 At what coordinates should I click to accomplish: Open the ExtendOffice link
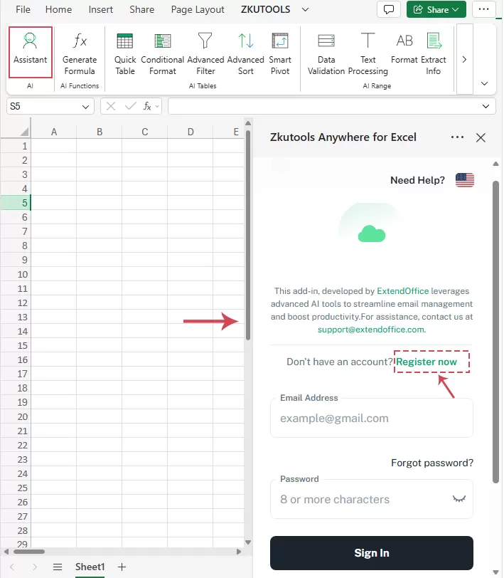pos(403,291)
